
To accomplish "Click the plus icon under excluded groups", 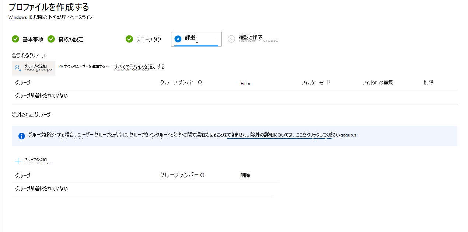I will pyautogui.click(x=18, y=161).
